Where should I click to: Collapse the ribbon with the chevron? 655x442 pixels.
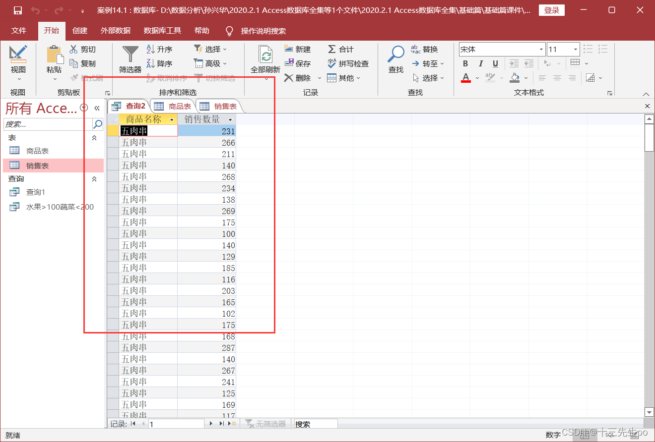pos(646,93)
